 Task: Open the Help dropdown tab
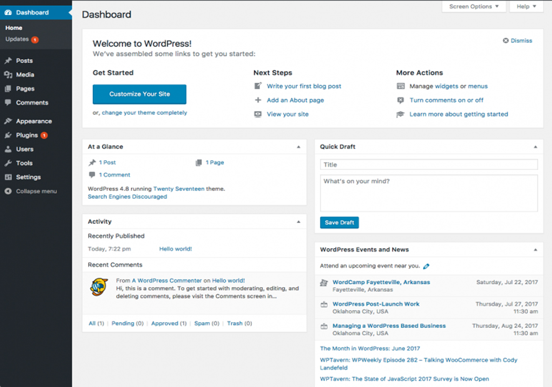(526, 6)
